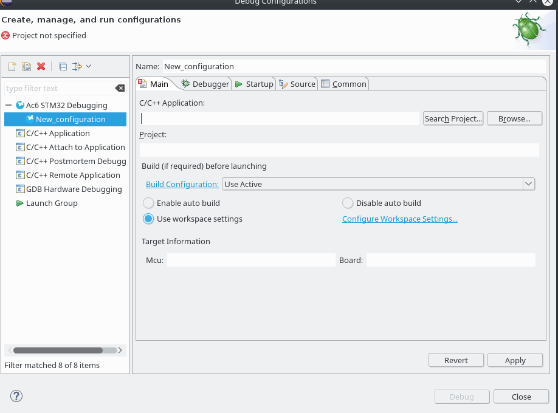Click the C/C++ Application path field

point(280,118)
